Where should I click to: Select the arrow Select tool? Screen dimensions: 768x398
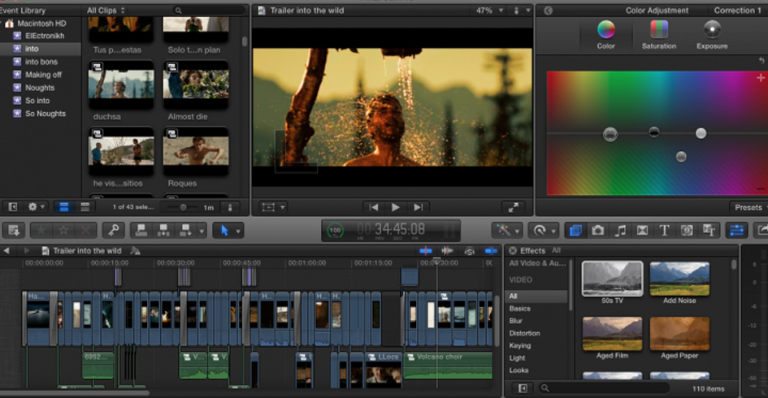click(x=224, y=230)
